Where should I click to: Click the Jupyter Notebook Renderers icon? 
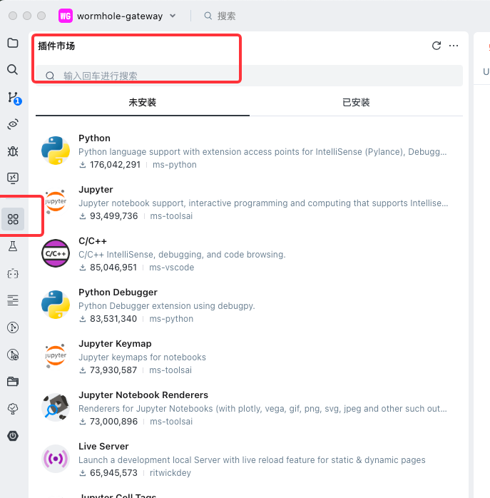click(56, 408)
